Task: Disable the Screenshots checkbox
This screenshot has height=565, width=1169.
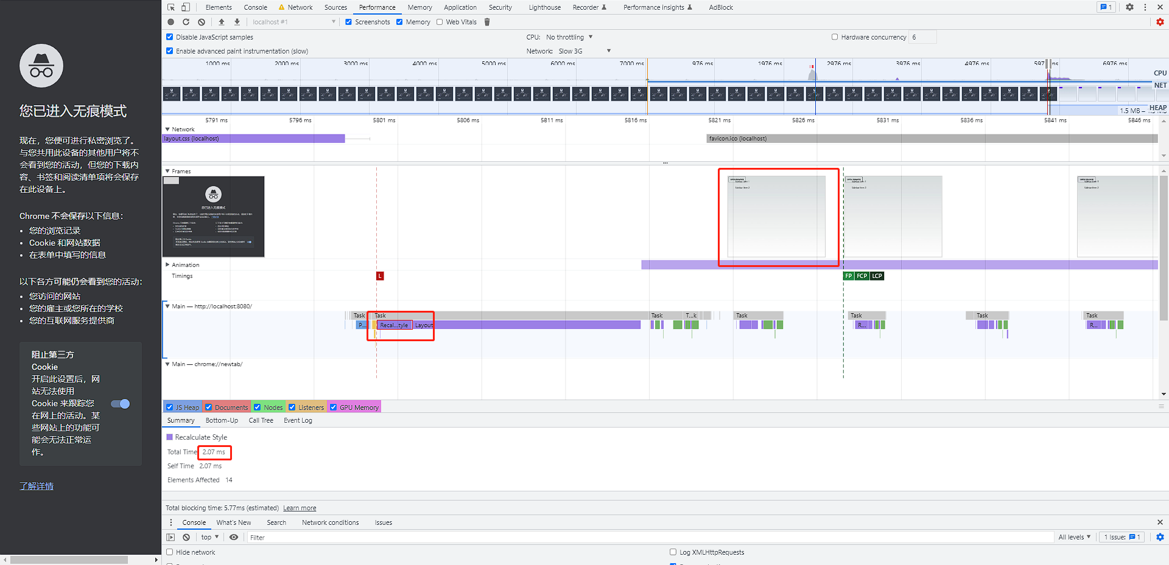Action: click(x=349, y=22)
